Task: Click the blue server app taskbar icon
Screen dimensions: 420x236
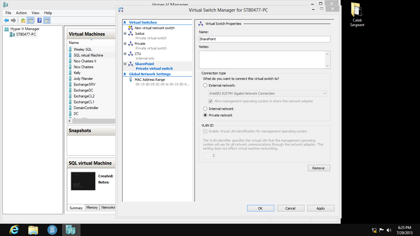Action: point(52,230)
